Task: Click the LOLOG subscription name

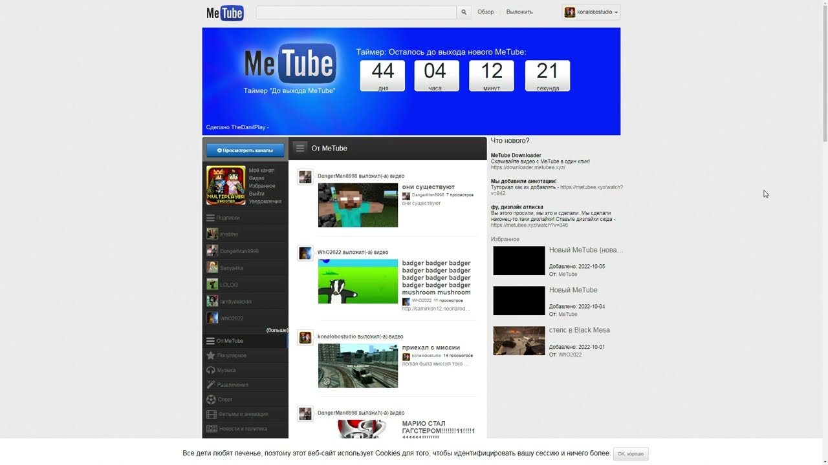Action: (229, 285)
